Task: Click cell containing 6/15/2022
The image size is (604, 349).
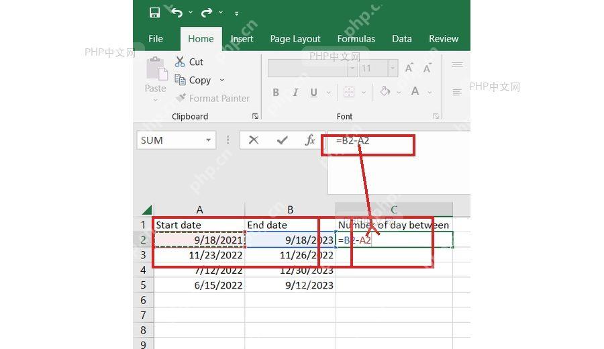Action: pos(199,285)
